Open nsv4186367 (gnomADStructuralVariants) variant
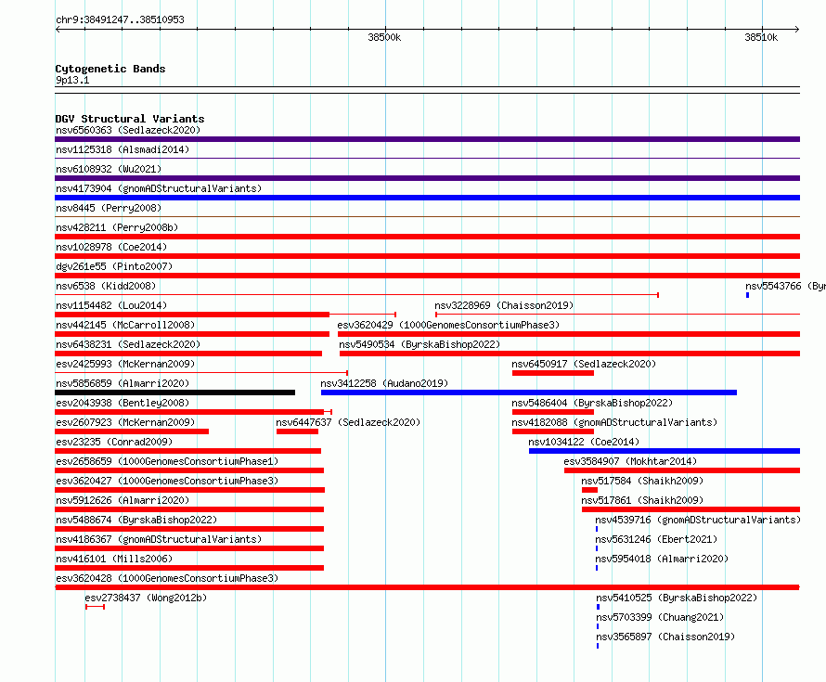Viewport: 826px width, 682px height. click(159, 539)
